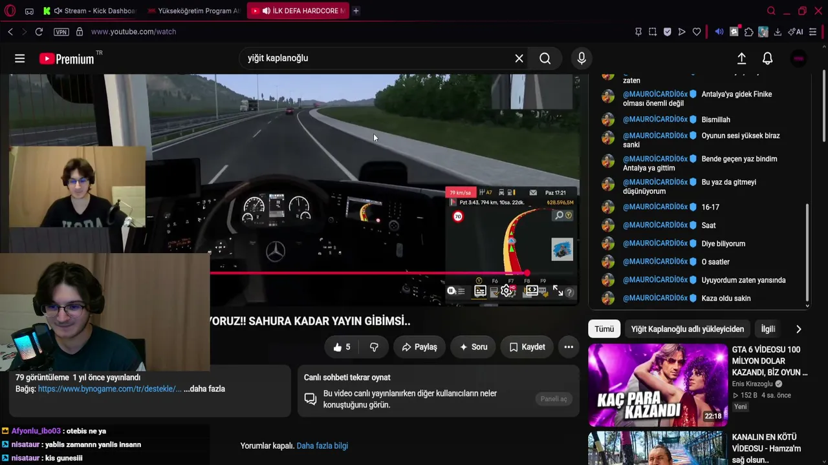Open the bynogame donation link
The width and height of the screenshot is (828, 465).
point(109,389)
